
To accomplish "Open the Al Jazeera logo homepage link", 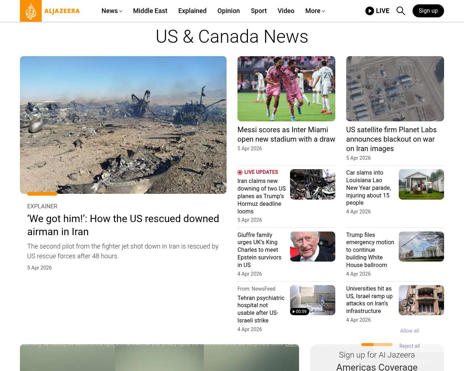I will point(50,11).
